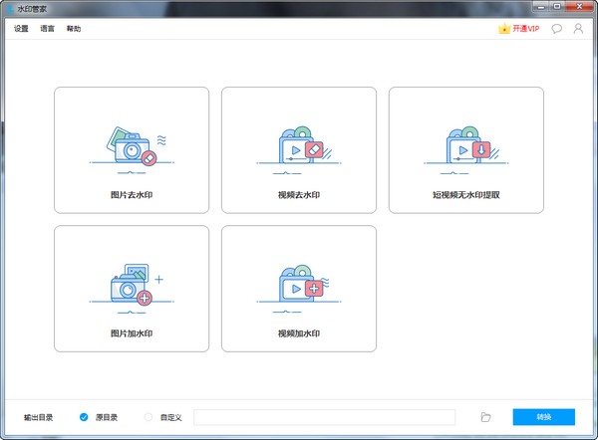Screen dimensions: 598x440
Task: Open the 语言 language menu
Action: pyautogui.click(x=48, y=29)
